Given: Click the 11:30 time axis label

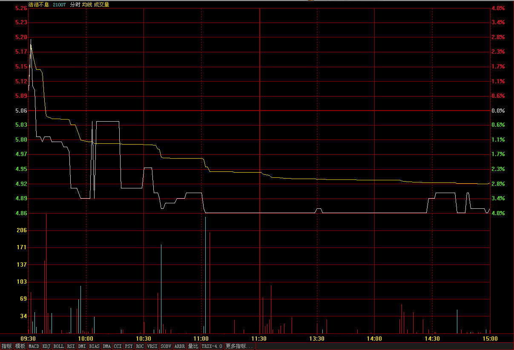Looking at the screenshot, I should pos(259,339).
